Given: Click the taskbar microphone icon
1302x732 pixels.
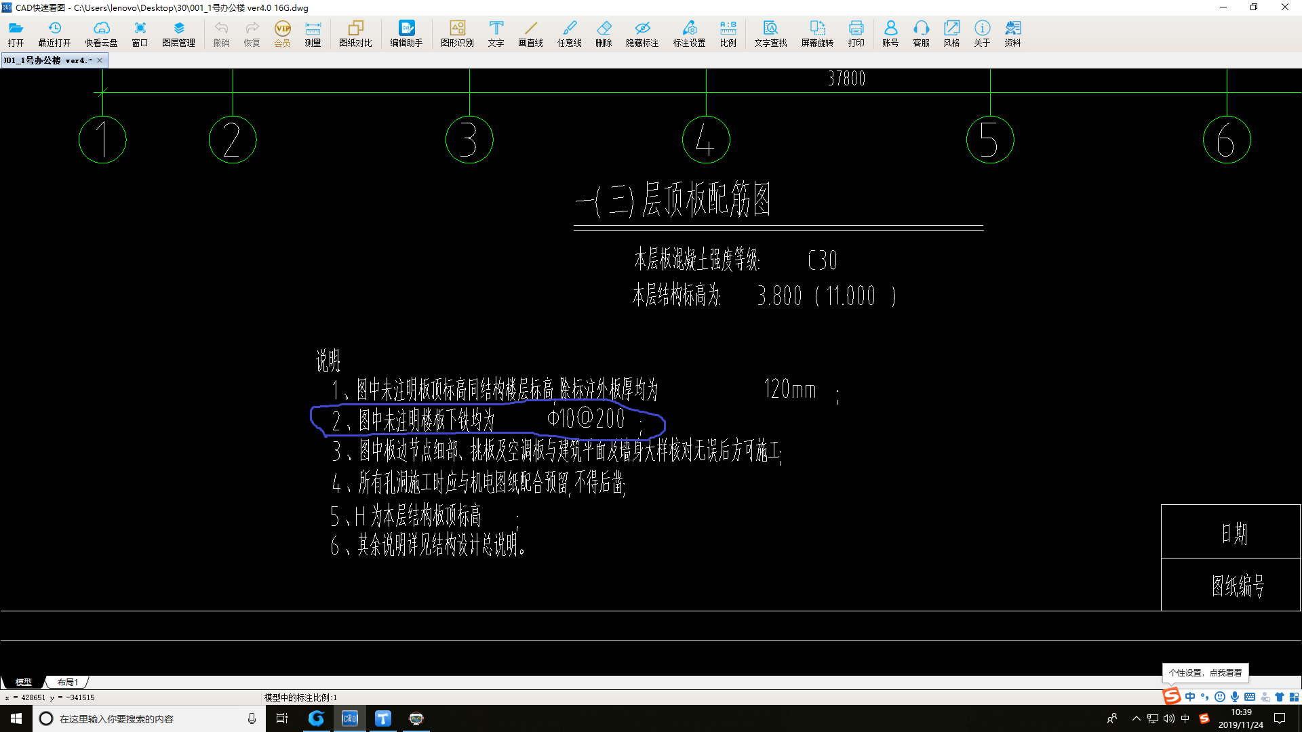Looking at the screenshot, I should click(252, 718).
